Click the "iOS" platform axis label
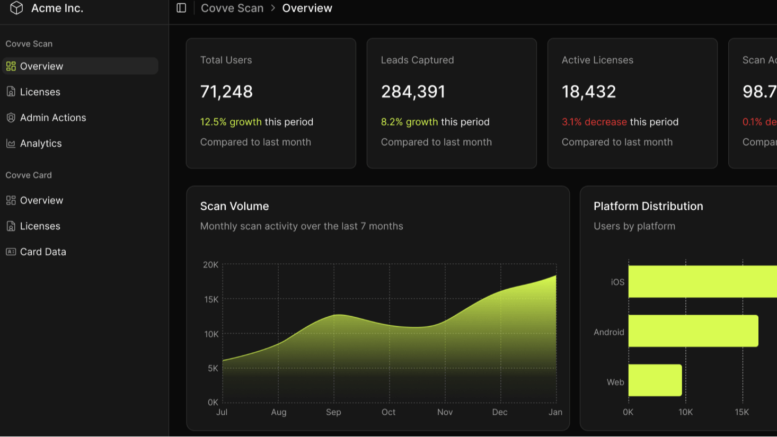Screen dimensions: 777x437 [x=618, y=282]
